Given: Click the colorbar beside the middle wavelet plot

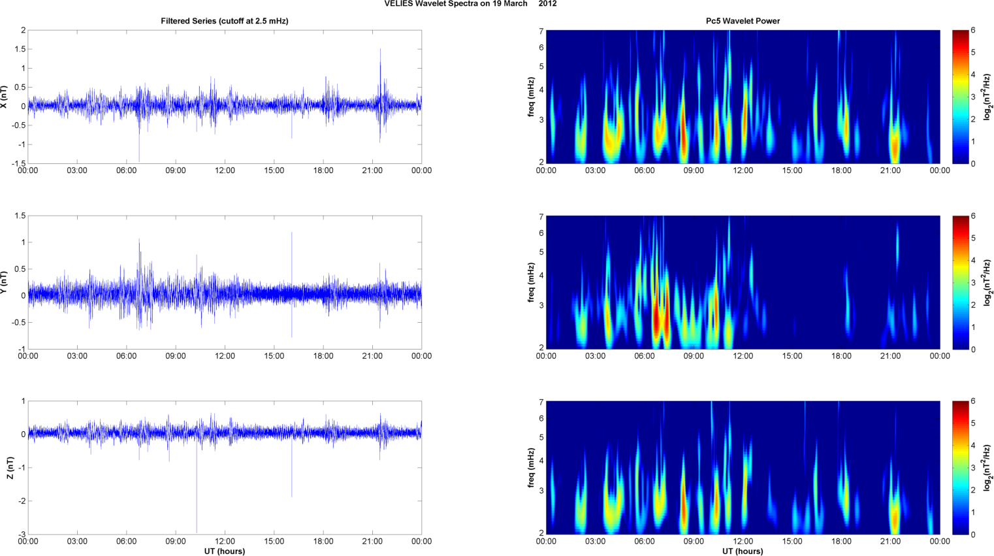Looking at the screenshot, I should [x=960, y=282].
